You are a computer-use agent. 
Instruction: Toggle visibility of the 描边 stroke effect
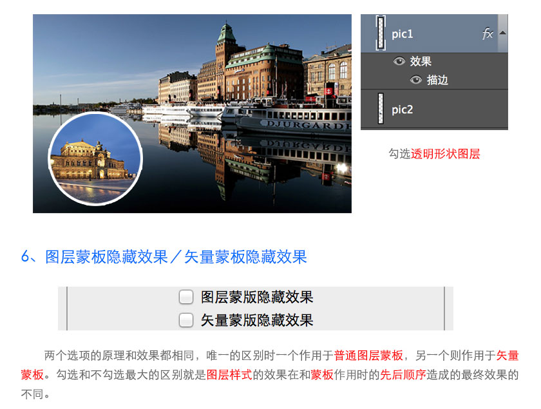(416, 80)
